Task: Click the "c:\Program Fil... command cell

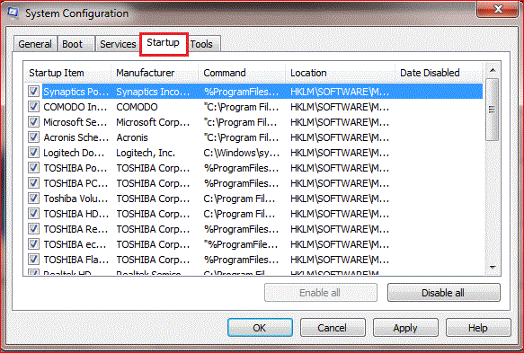Action: 240,122
